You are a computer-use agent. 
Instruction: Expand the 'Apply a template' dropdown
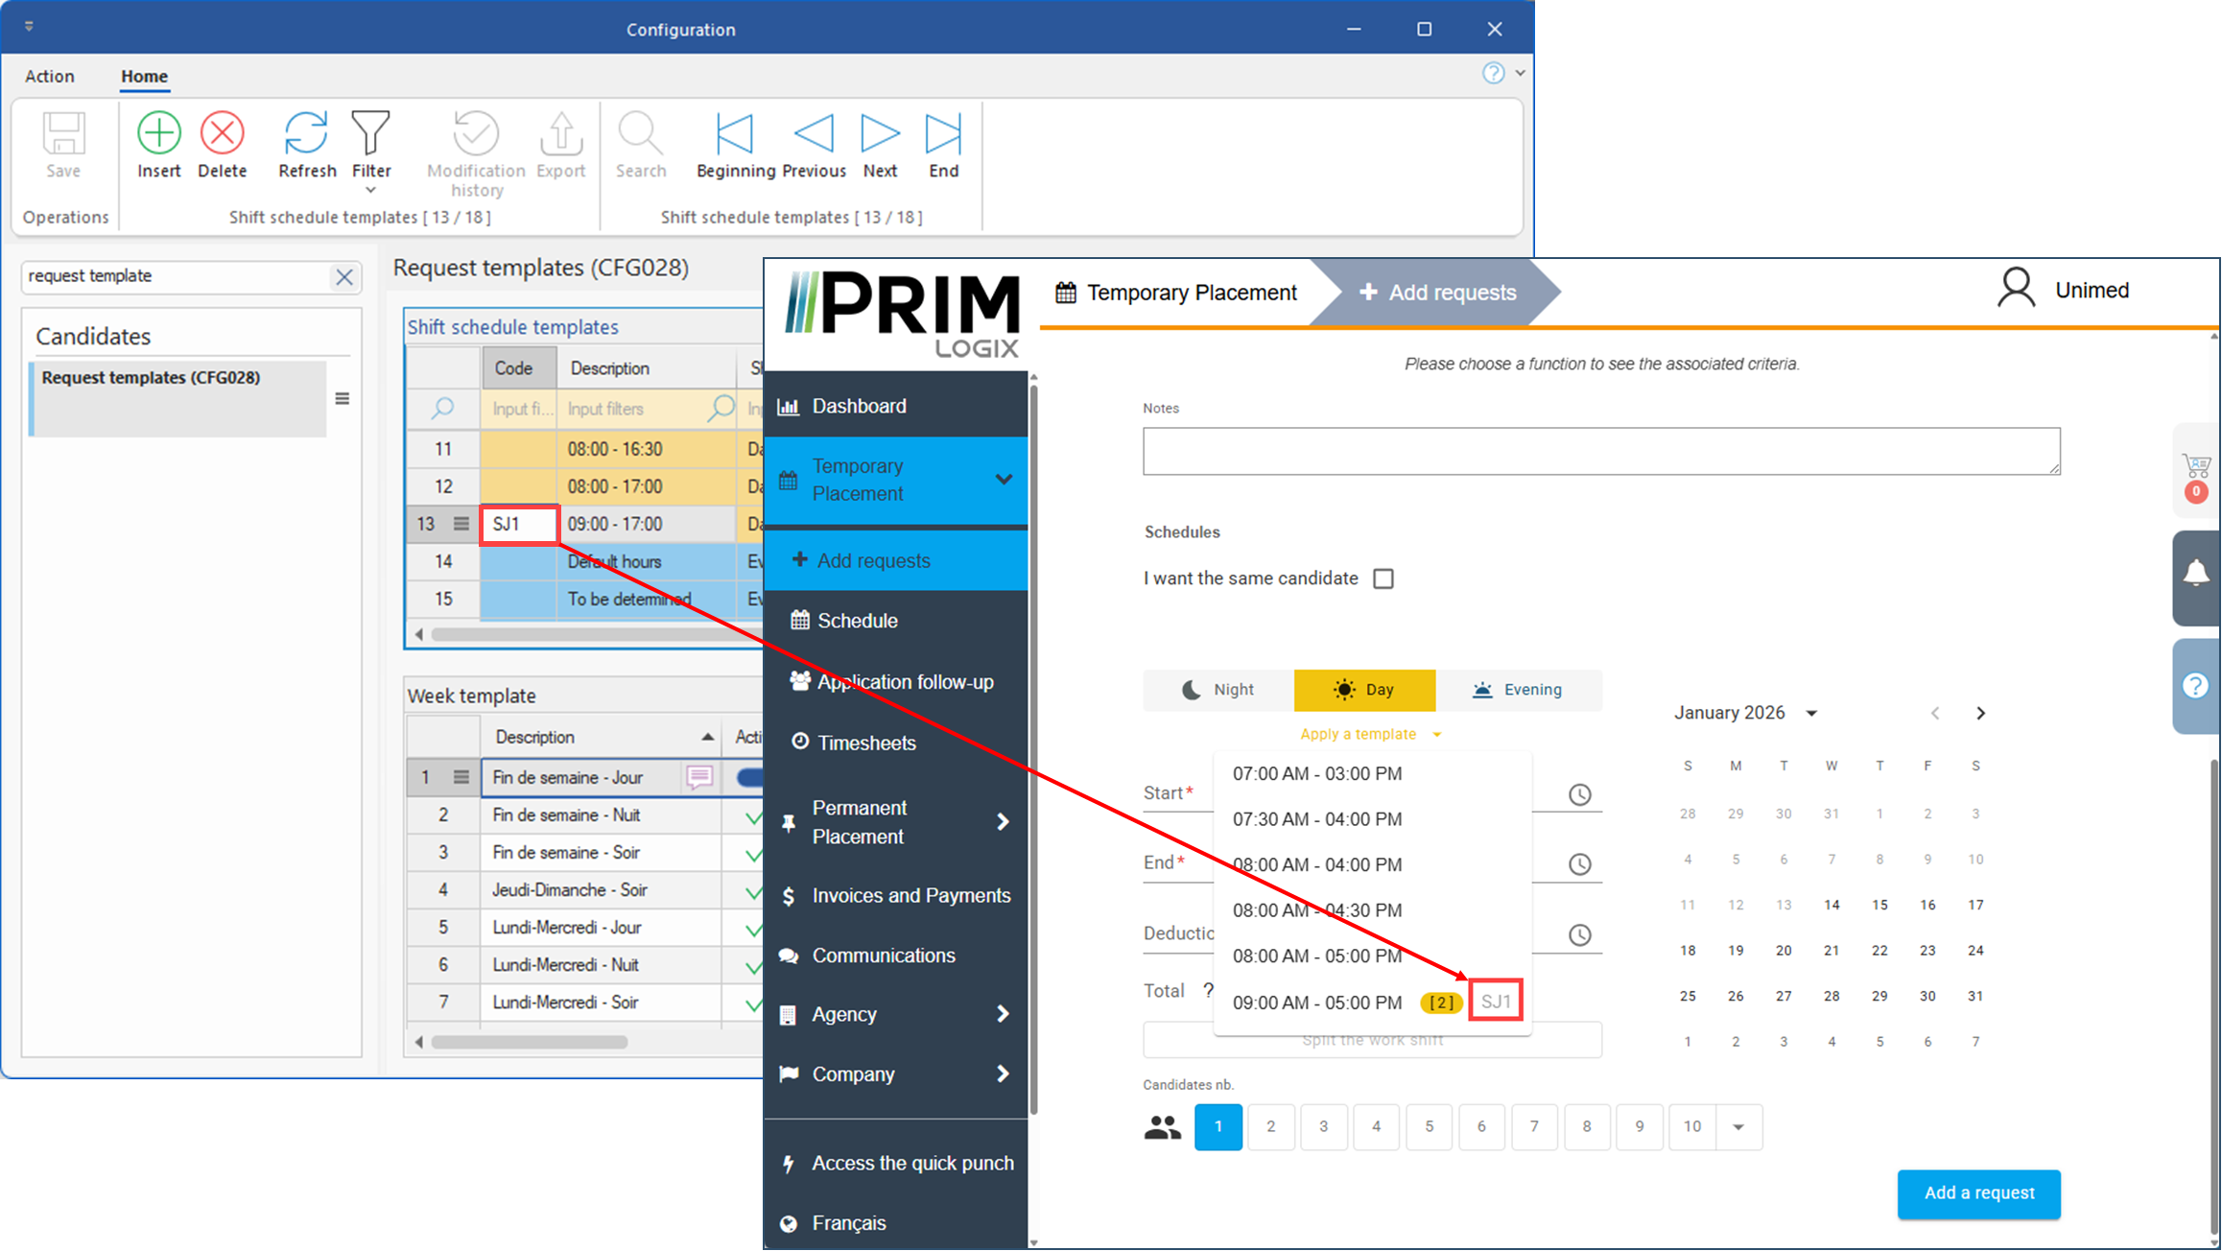1369,734
